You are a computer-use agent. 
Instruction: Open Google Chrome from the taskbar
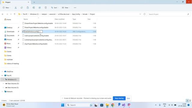tap(113, 105)
